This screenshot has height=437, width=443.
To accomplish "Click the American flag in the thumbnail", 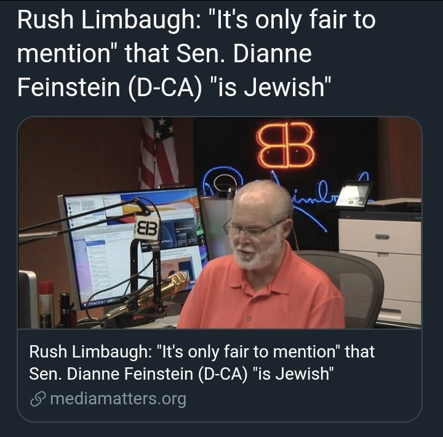I will pos(157,153).
